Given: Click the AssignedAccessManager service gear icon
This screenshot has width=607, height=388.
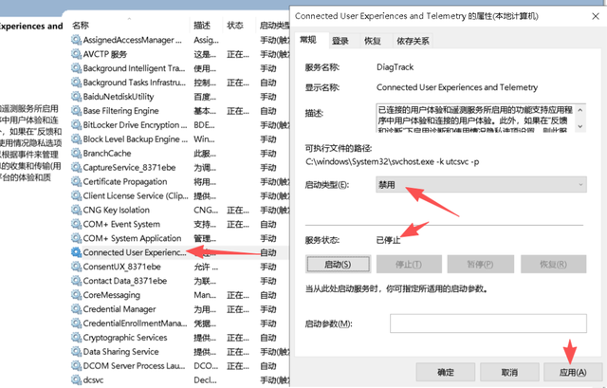Looking at the screenshot, I should click(76, 40).
